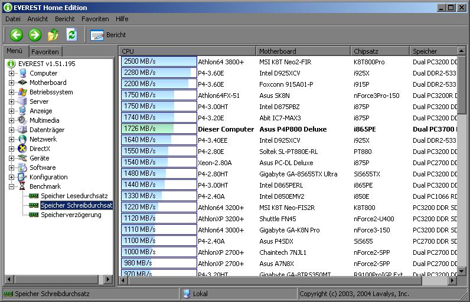The width and height of the screenshot is (470, 302).
Task: Click the memory icon in the status bar
Action: pos(8,294)
